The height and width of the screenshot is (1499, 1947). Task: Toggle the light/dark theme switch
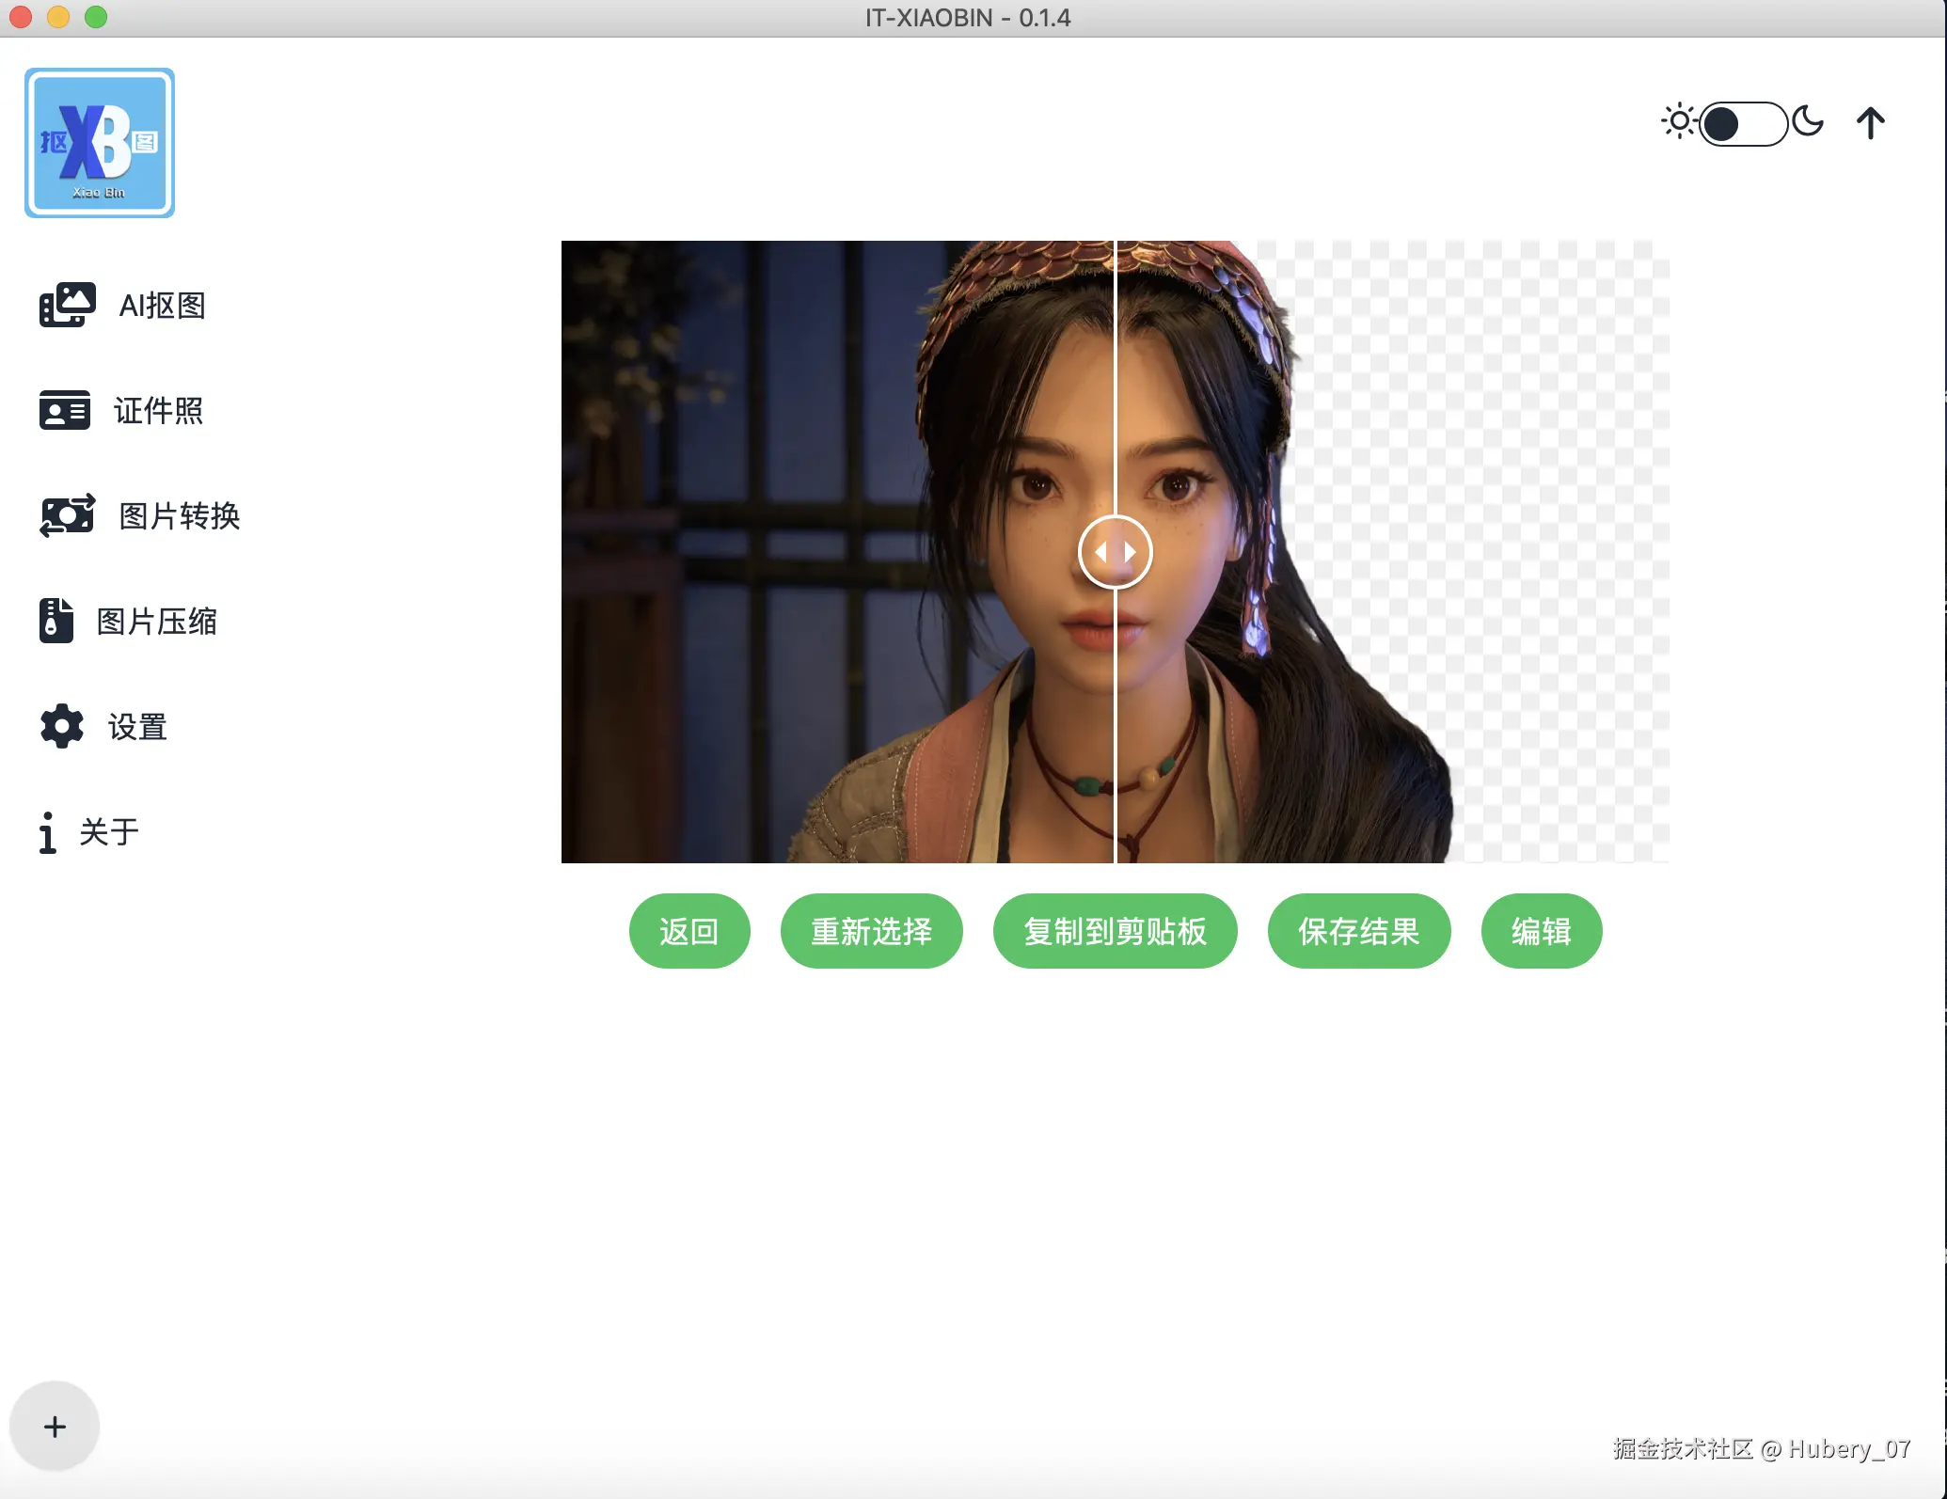tap(1742, 123)
